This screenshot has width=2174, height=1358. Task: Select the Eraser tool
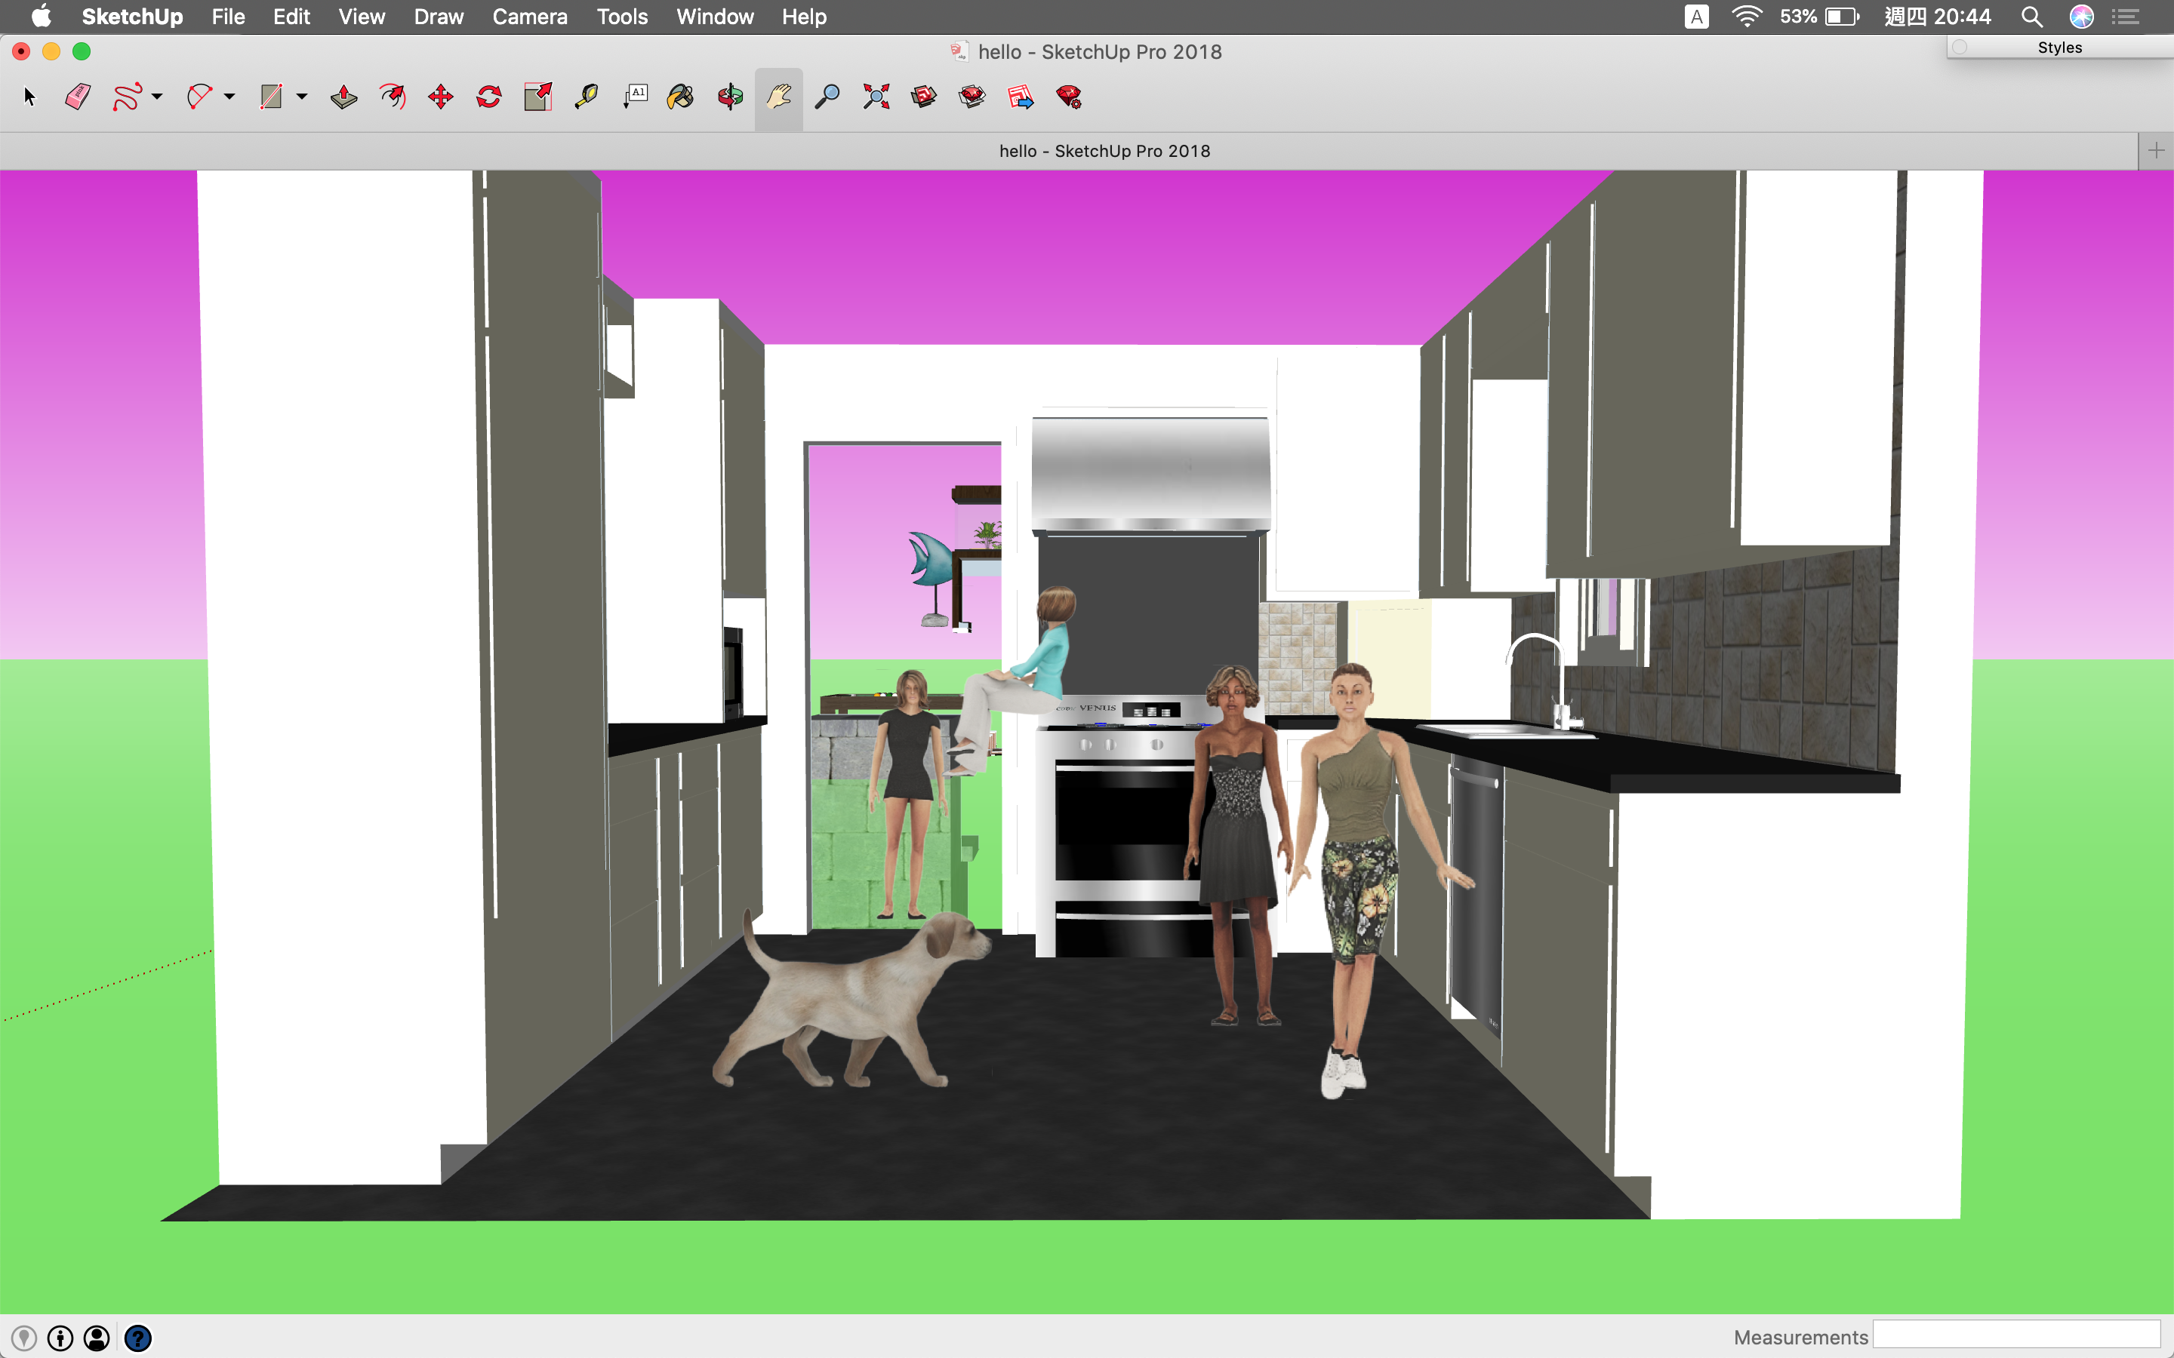[77, 97]
